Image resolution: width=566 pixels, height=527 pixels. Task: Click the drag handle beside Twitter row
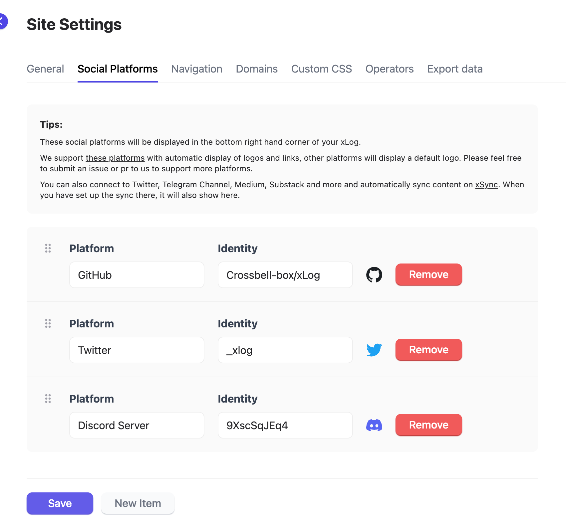(48, 323)
